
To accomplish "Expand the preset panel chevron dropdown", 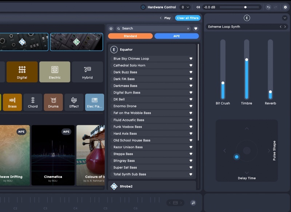I will coord(284,18).
